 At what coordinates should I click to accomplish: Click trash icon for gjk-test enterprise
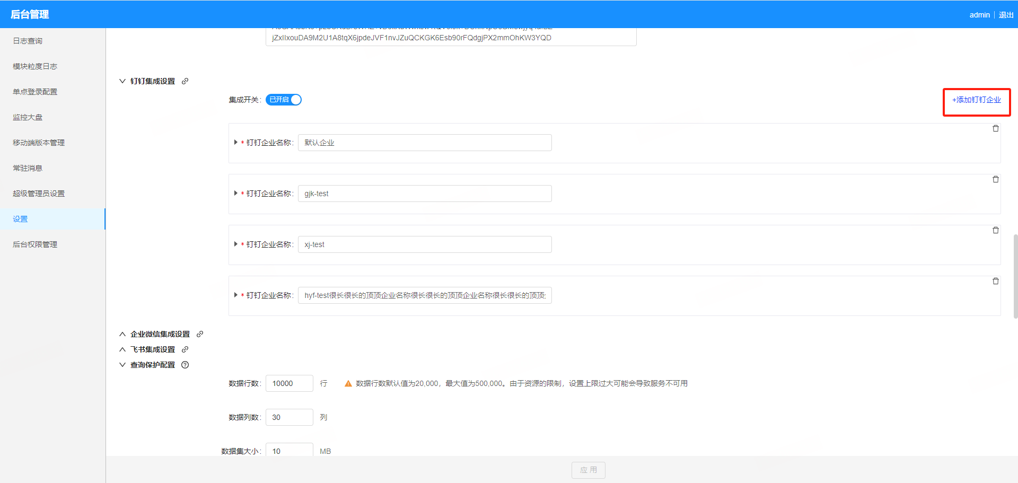click(995, 179)
